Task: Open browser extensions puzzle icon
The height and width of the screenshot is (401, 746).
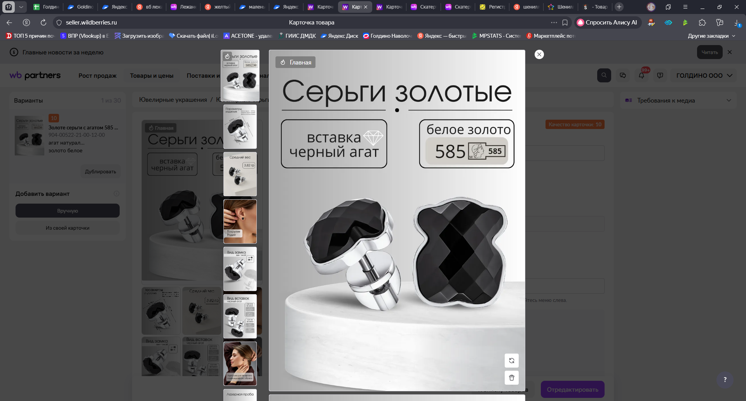Action: tap(702, 23)
